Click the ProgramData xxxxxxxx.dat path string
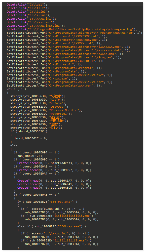Viewport: 145px width, 252px height. pyautogui.click(x=85, y=51)
